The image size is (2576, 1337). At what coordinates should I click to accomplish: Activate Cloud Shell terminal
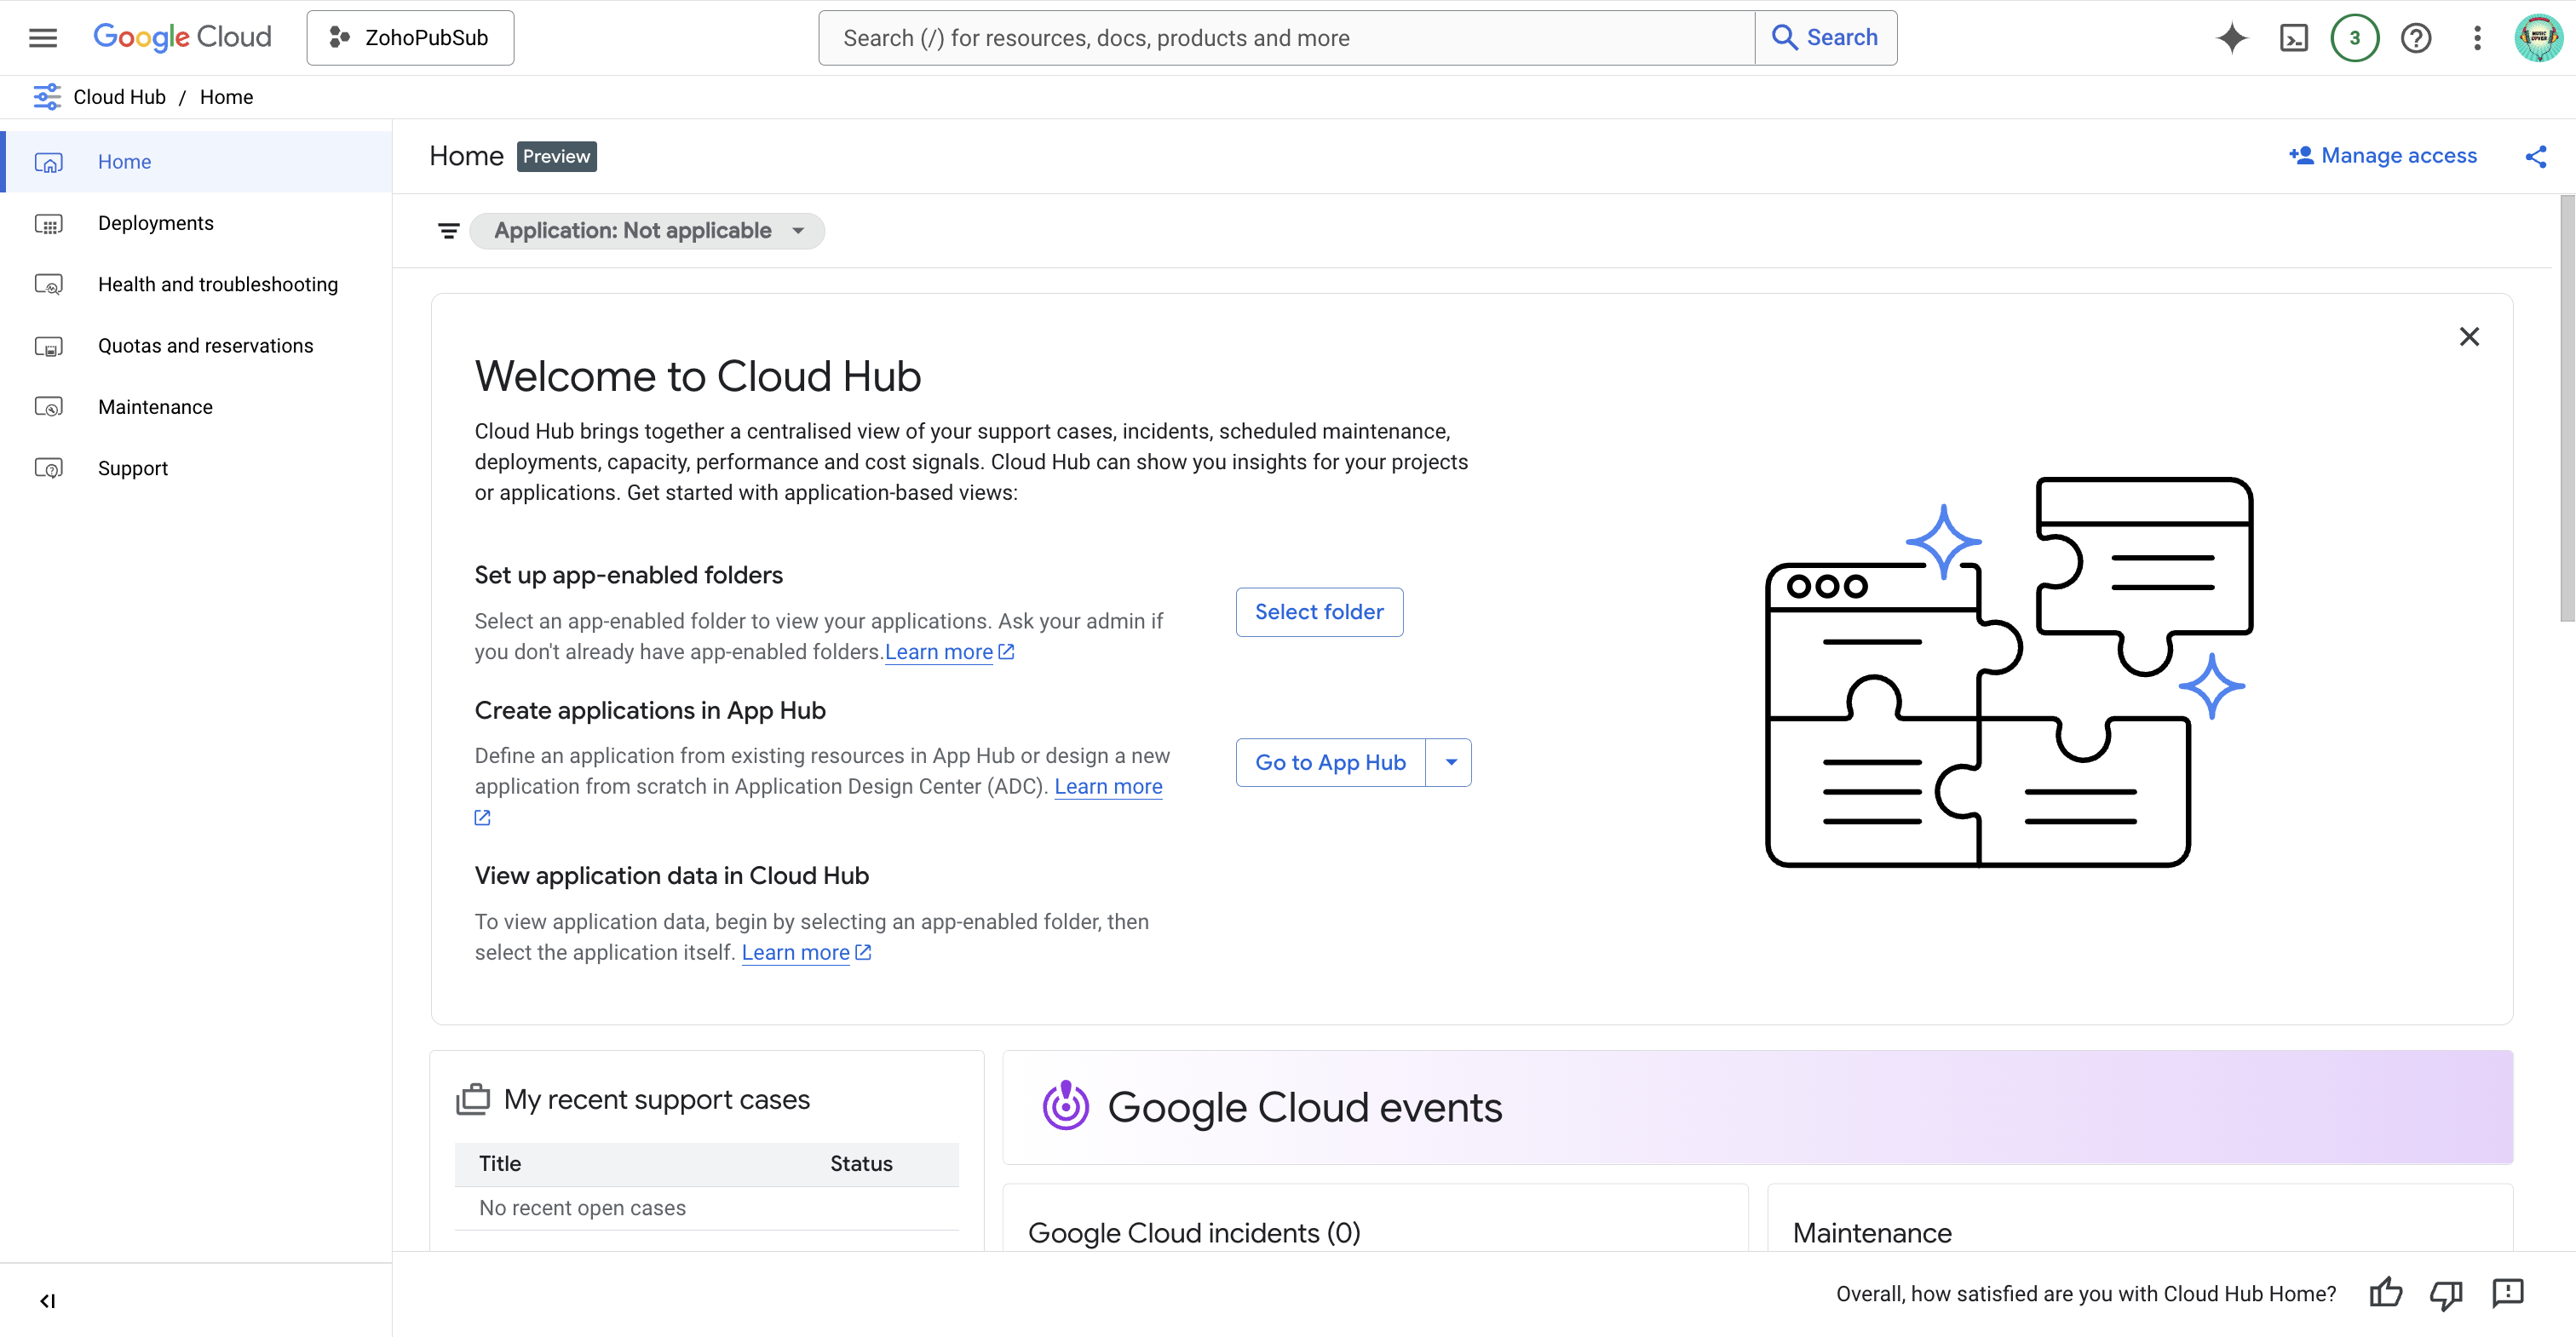[x=2294, y=37]
